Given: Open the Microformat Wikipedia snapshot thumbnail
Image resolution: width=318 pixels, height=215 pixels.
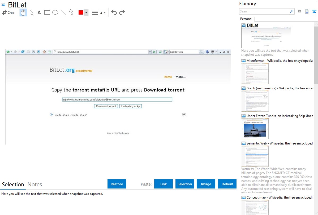Looking at the screenshot, I should [x=255, y=73].
